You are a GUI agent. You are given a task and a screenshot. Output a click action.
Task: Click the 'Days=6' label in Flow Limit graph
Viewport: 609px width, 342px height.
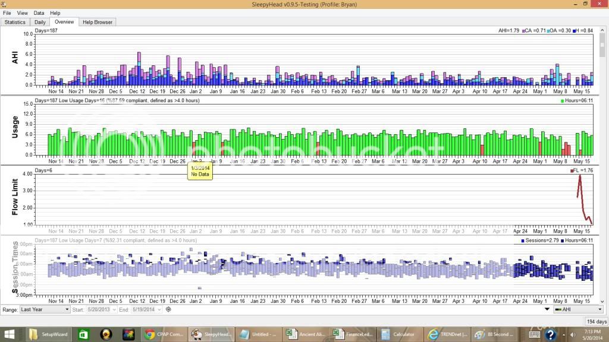pos(43,170)
